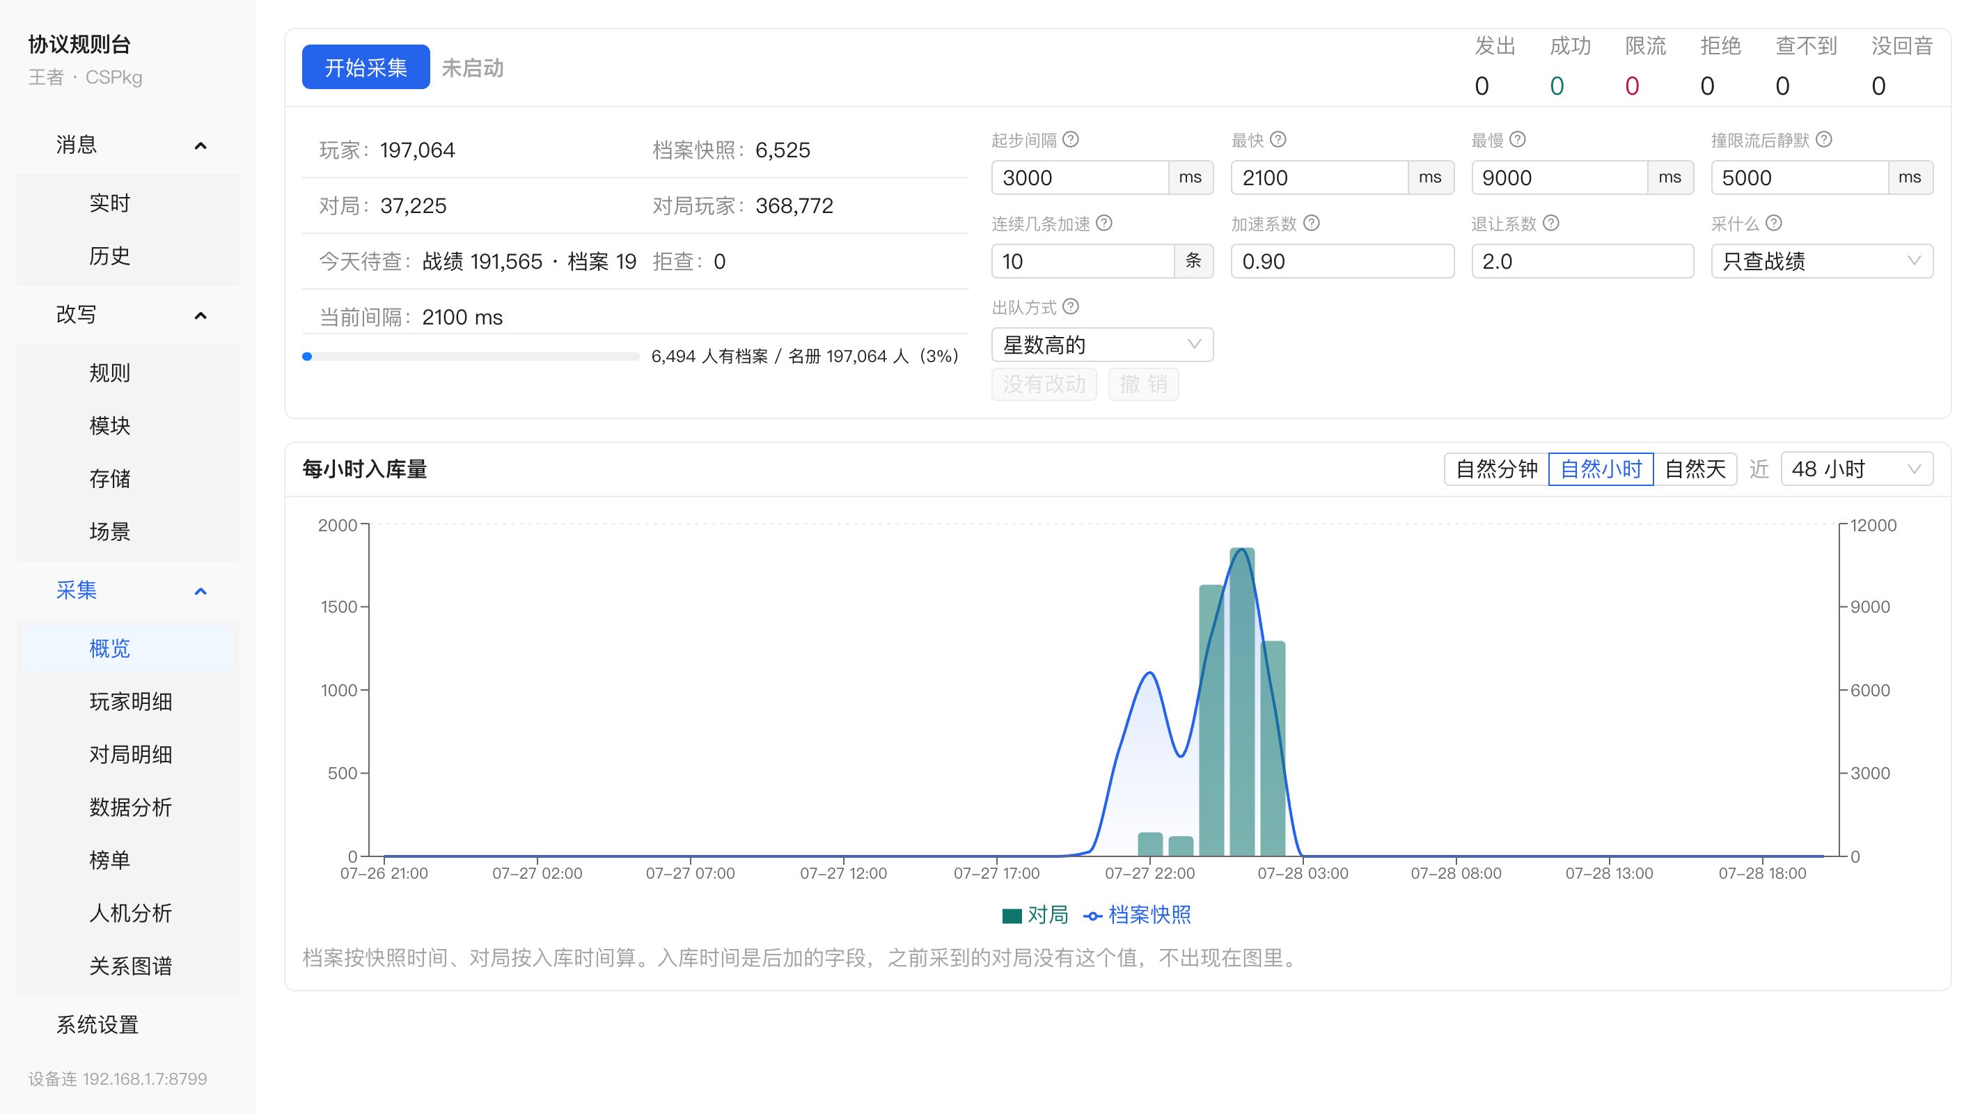Go to 规则 under 改写

(x=127, y=373)
